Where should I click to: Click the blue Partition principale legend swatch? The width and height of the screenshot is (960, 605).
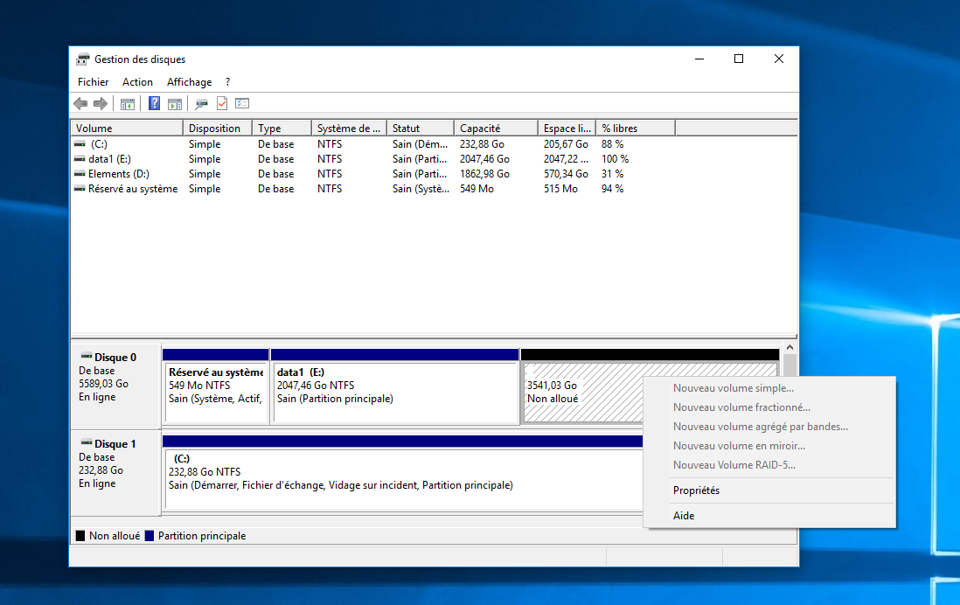pyautogui.click(x=150, y=536)
